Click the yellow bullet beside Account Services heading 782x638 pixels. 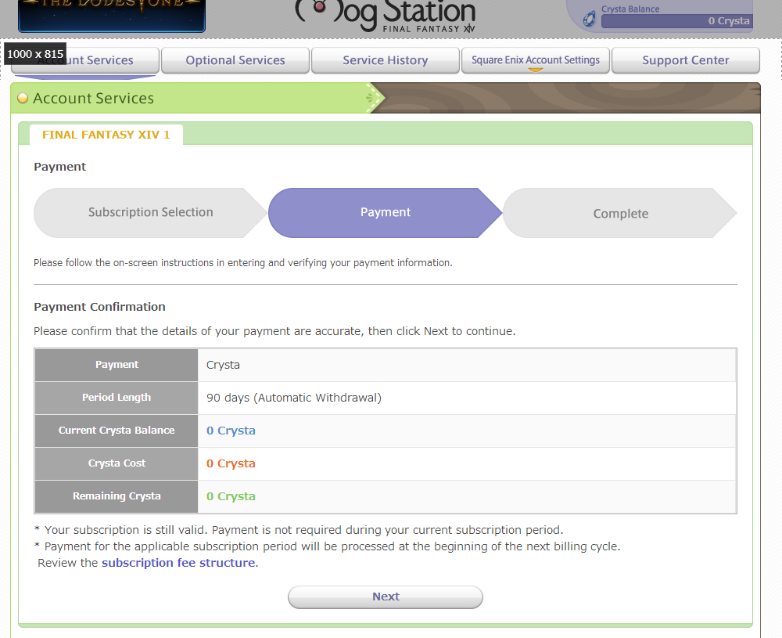pos(23,99)
